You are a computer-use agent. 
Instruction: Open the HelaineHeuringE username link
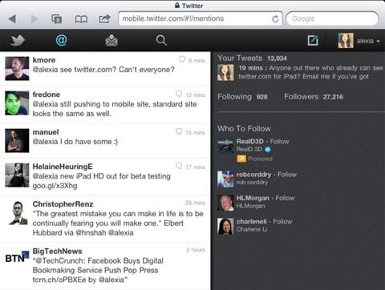(63, 167)
